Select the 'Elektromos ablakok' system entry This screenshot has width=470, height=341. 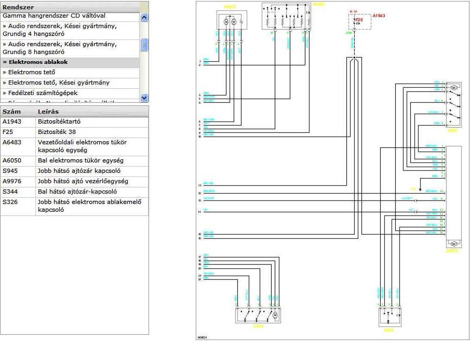point(70,62)
